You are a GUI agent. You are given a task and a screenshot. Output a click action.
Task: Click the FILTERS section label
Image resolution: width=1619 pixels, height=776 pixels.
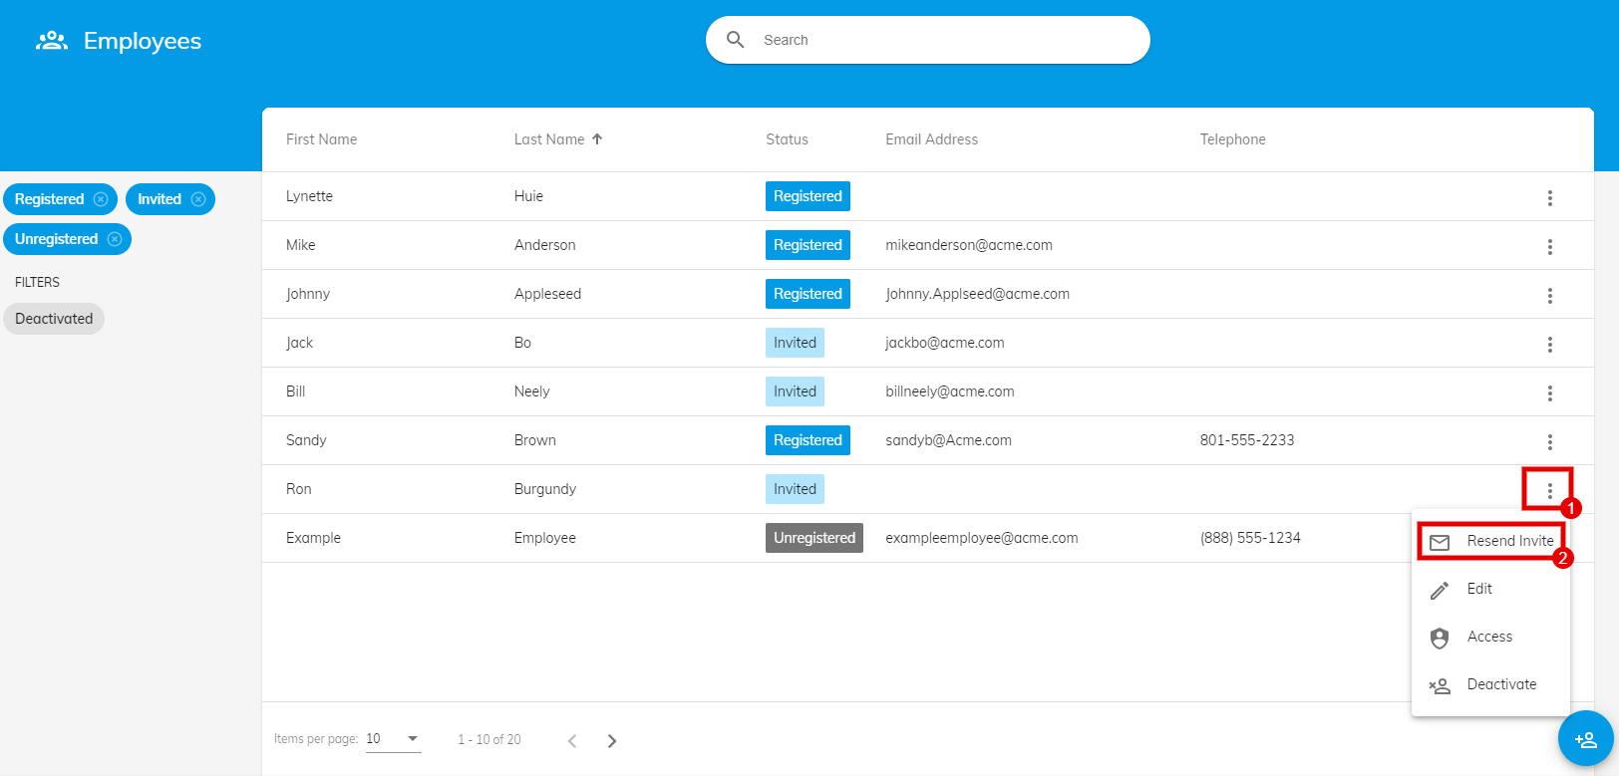point(37,282)
